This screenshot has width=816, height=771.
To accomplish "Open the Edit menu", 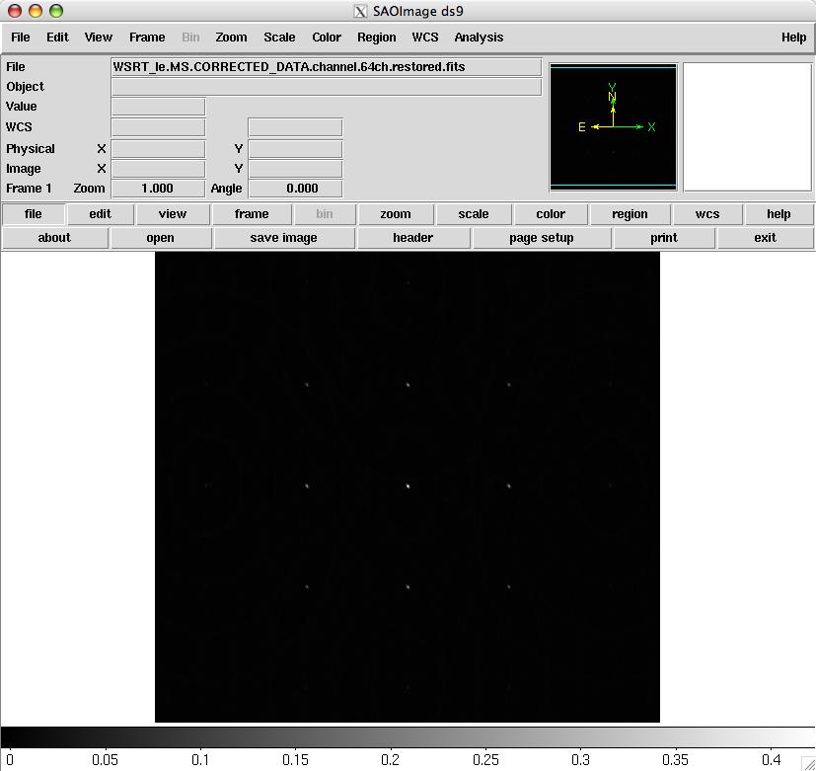I will [57, 38].
